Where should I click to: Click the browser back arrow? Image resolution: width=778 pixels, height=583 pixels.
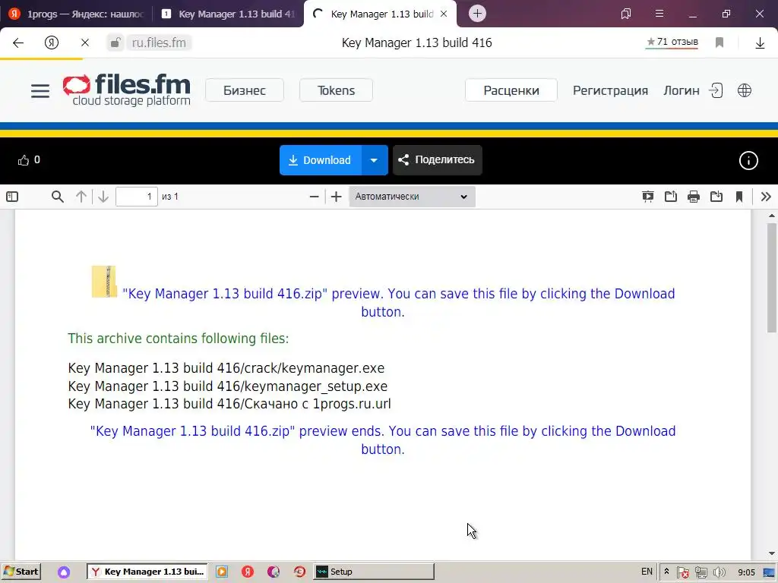18,43
